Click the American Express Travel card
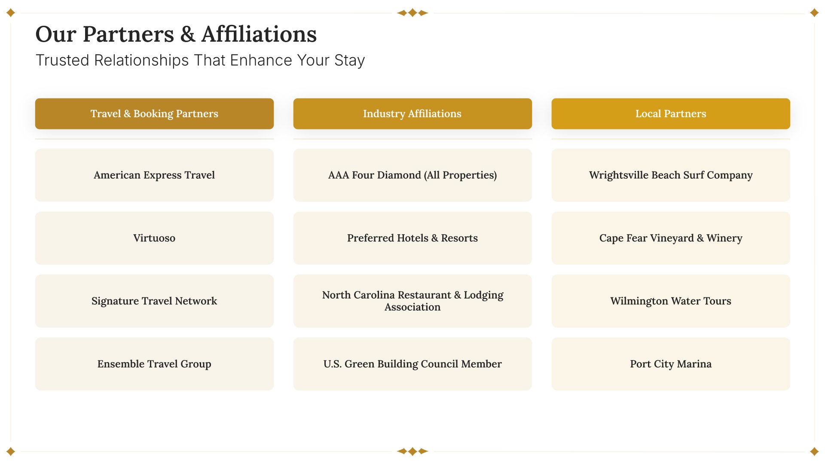Screen dimensions: 825x464 [154, 175]
